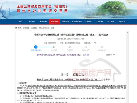This screenshot has height=103, width=137.
Task: Click the home icon in the breadcrumb
Action: click(16, 28)
